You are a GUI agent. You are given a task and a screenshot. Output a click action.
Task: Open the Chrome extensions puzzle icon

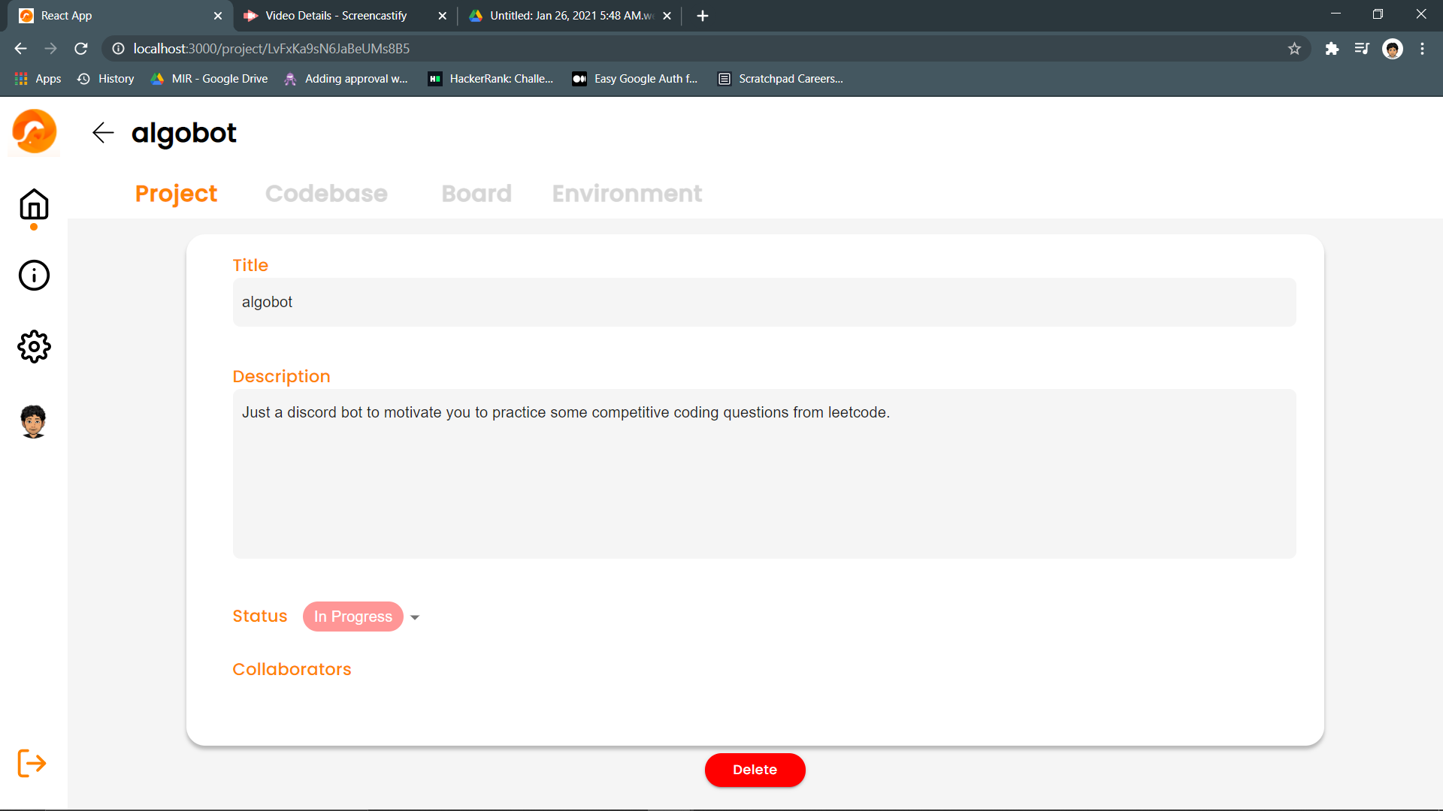click(1332, 49)
